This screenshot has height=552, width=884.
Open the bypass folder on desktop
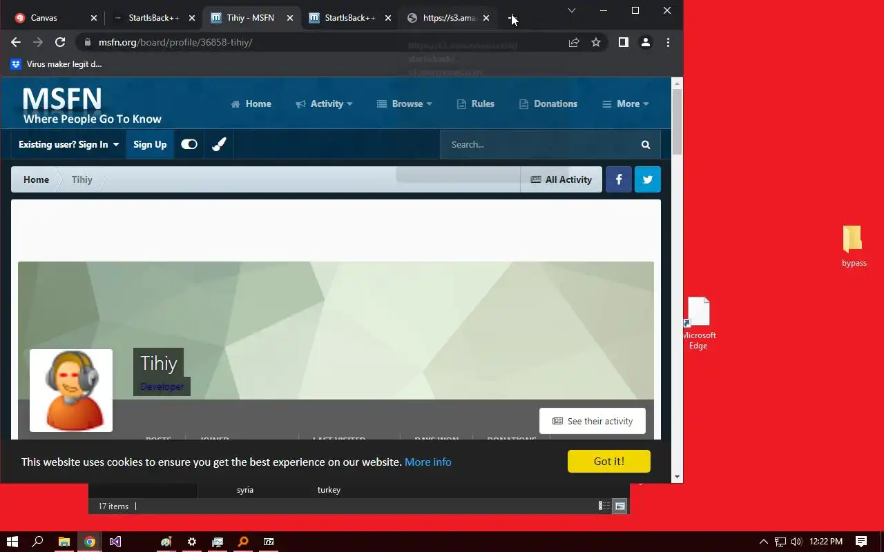(854, 246)
